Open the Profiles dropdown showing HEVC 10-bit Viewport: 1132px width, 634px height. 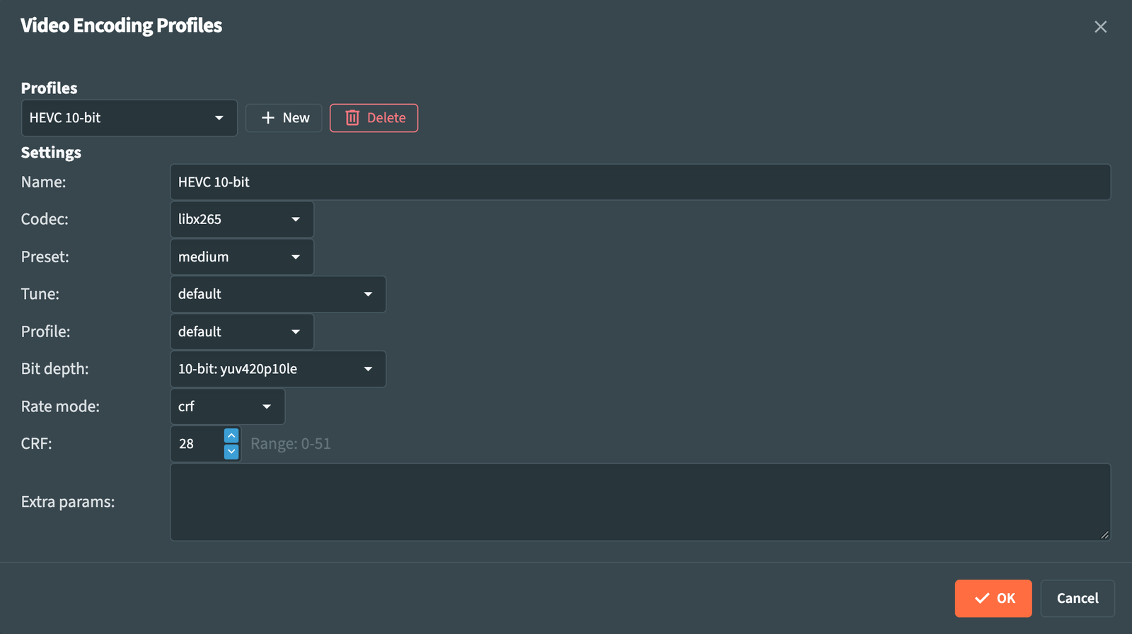(129, 118)
